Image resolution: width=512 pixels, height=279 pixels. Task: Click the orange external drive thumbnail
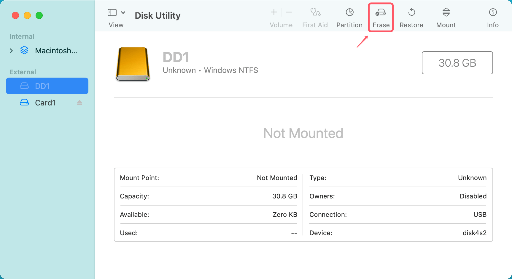133,64
